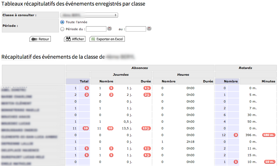279x166 pixels.
Task: Click the binoculars icon on Afficher
Action: (x=68, y=39)
